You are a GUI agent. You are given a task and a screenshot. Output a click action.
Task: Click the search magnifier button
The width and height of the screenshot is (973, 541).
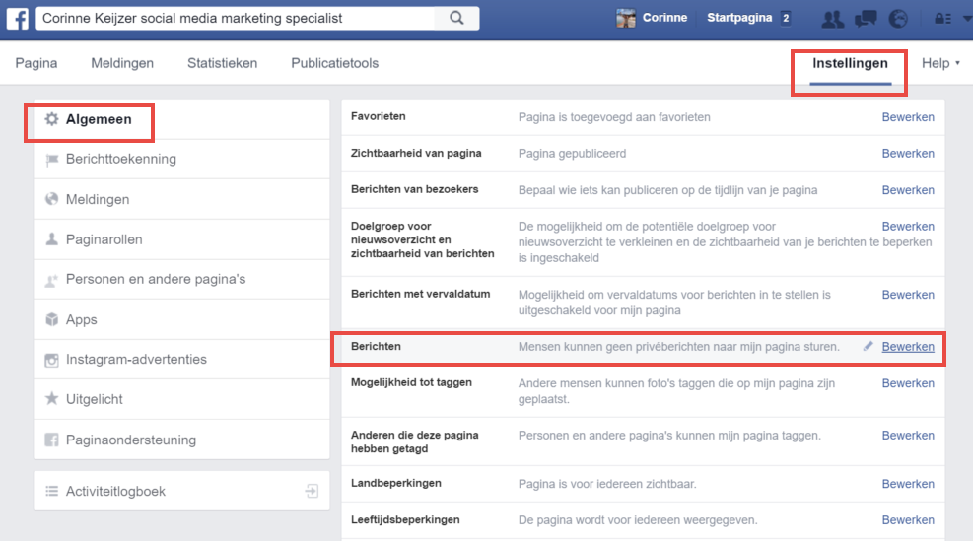coord(456,18)
